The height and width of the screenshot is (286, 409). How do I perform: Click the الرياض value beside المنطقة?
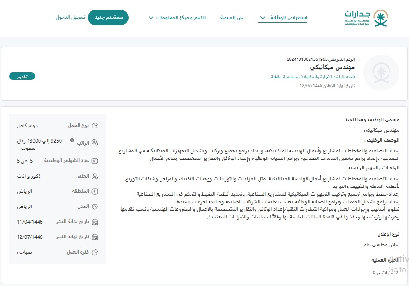point(24,191)
